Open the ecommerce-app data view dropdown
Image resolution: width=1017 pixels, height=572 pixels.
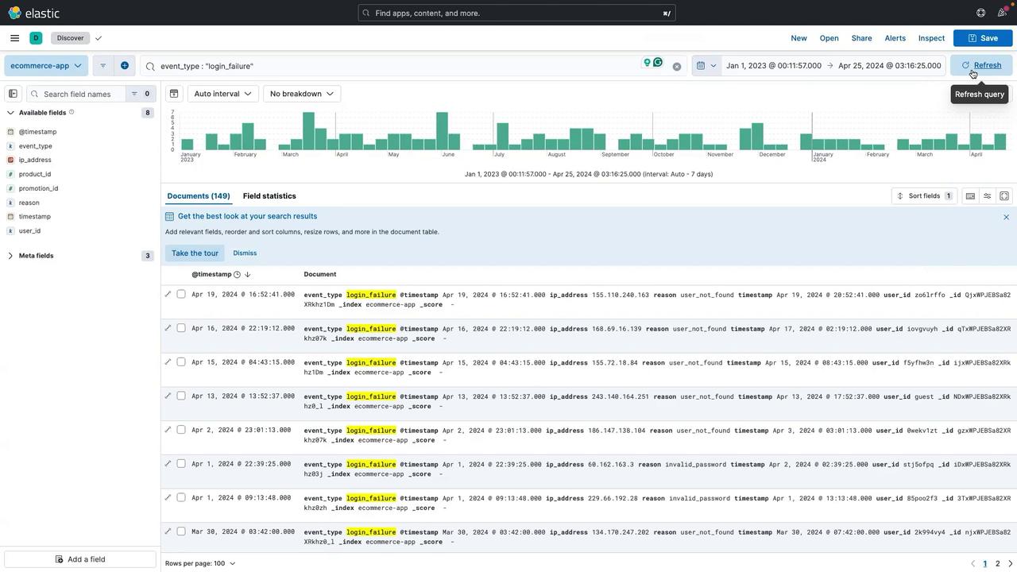[x=47, y=66]
